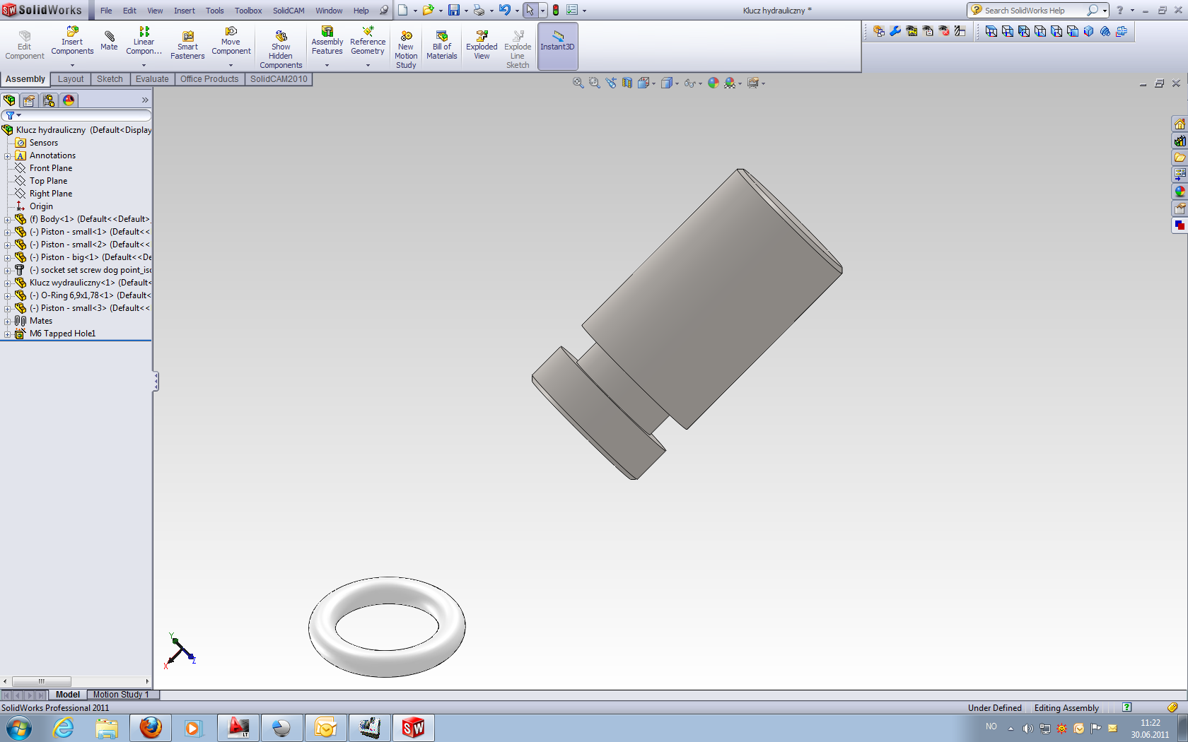Expand the (f) Body<1> tree node
The width and height of the screenshot is (1188, 742).
click(x=8, y=219)
